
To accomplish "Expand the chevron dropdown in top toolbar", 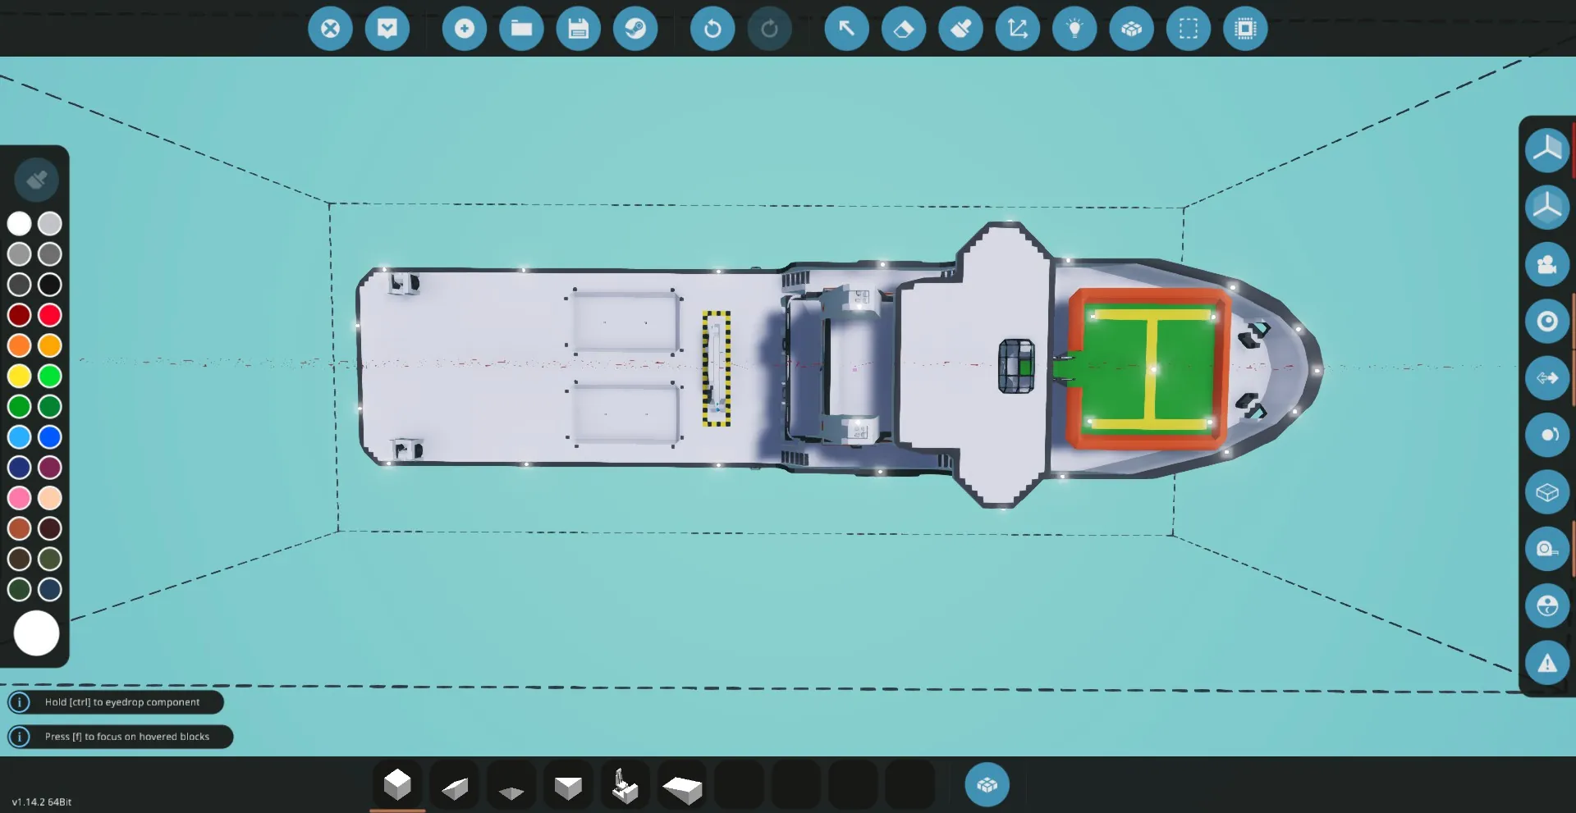I will point(387,29).
